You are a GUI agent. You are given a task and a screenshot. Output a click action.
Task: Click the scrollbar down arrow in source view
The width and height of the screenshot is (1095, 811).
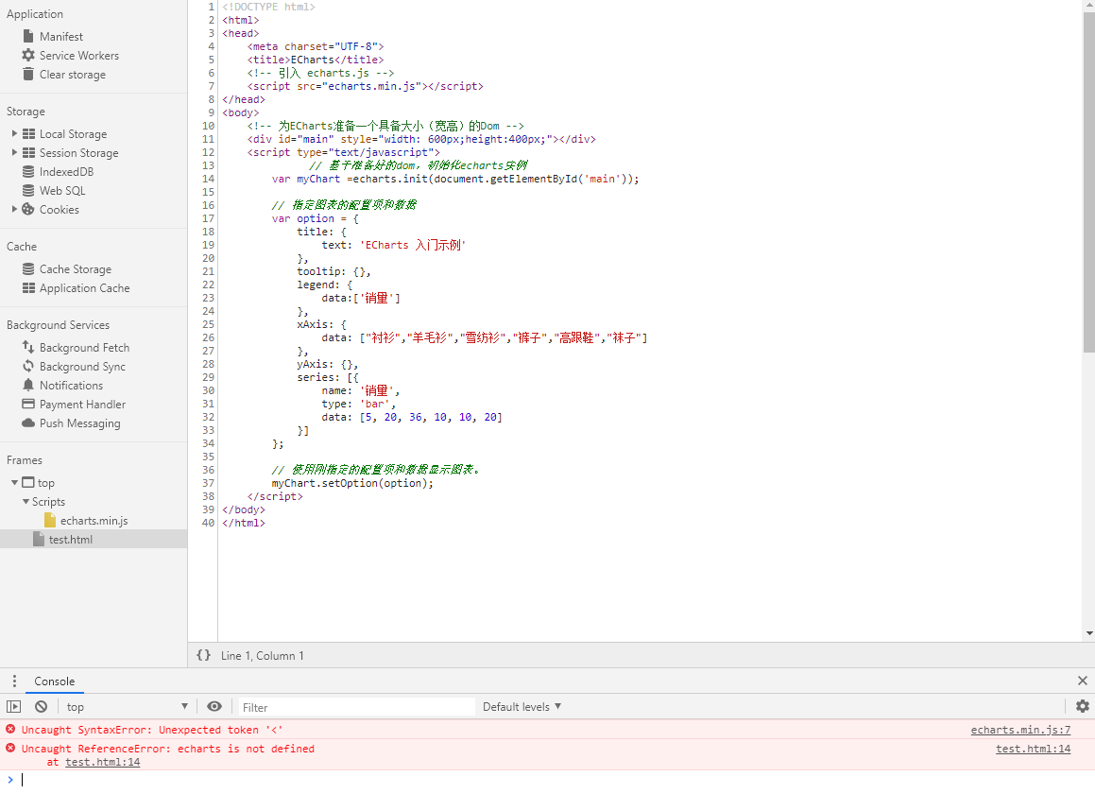(x=1088, y=633)
